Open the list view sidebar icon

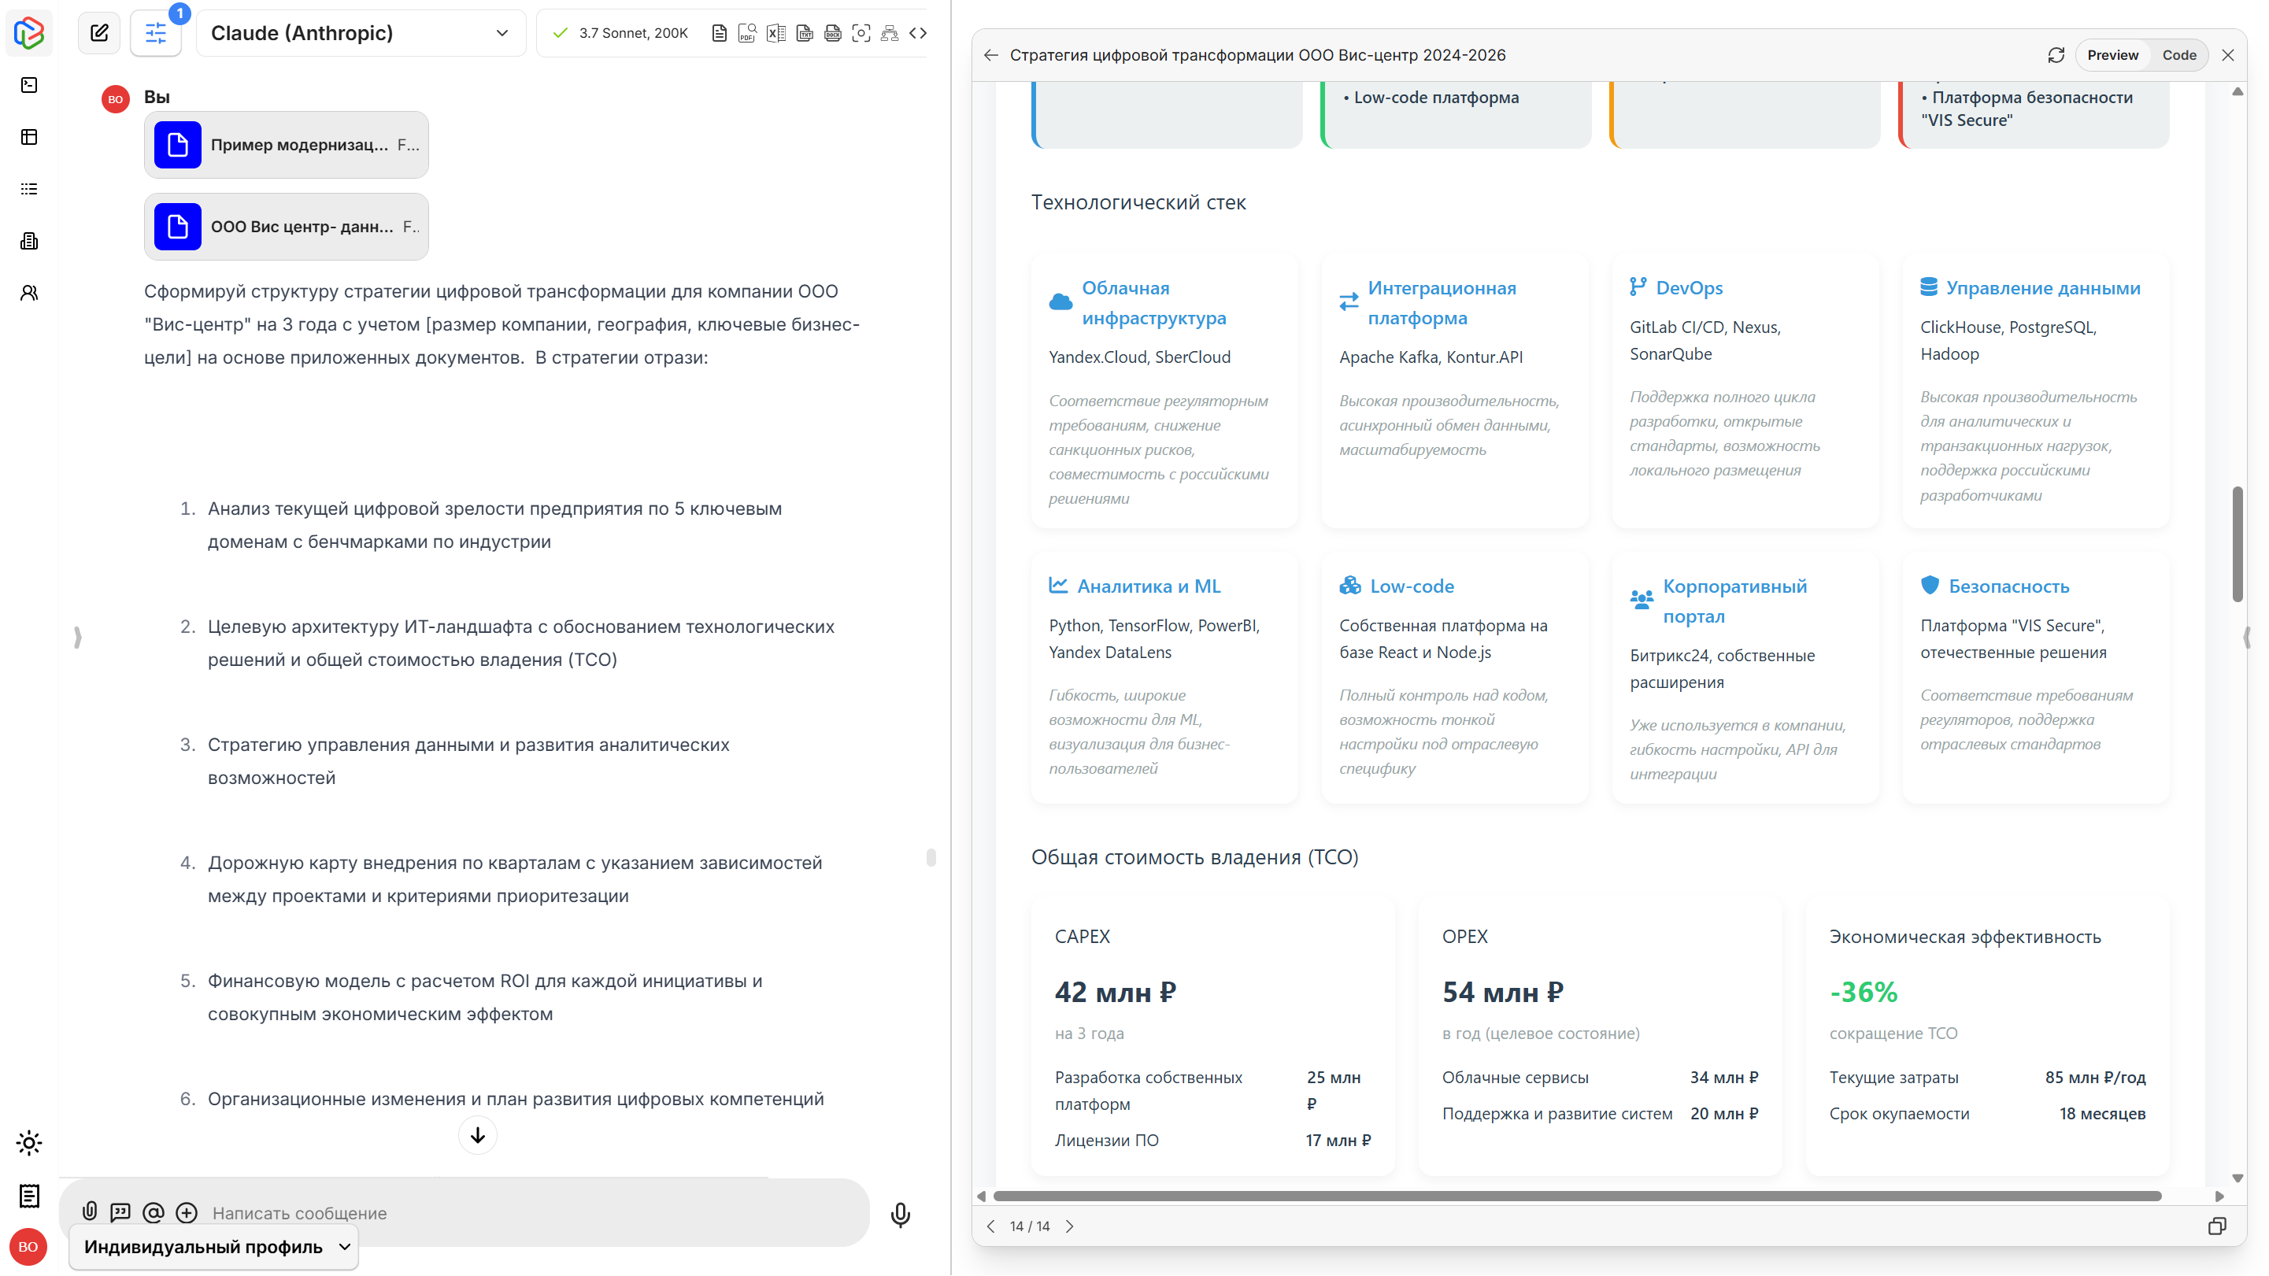tap(29, 188)
